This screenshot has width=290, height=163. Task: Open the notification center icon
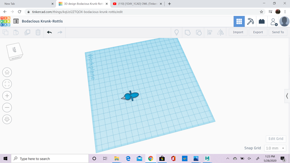click(x=283, y=158)
